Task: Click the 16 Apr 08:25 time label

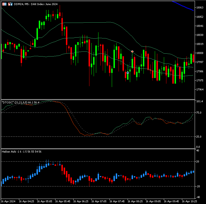Action: 135,201
